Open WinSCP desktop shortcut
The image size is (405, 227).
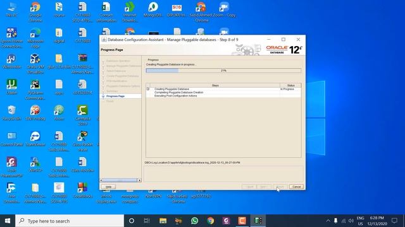click(x=35, y=165)
